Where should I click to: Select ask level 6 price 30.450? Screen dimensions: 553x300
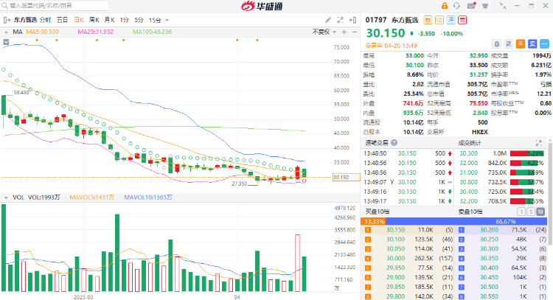[x=489, y=277]
